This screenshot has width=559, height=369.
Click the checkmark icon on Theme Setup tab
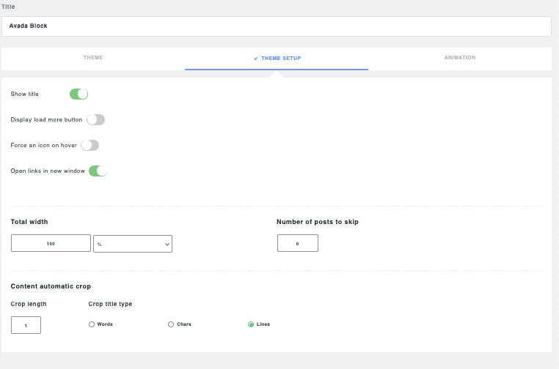pos(256,59)
